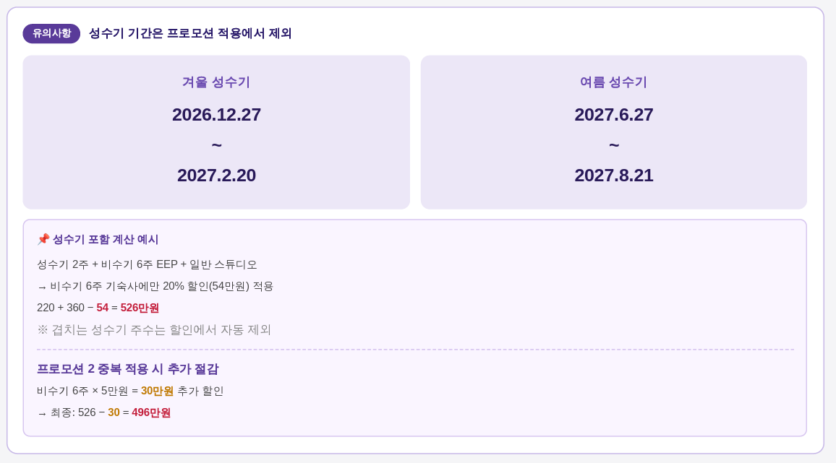This screenshot has width=836, height=463.
Task: Select the 겨울 성수기 card title
Action: 216,82
